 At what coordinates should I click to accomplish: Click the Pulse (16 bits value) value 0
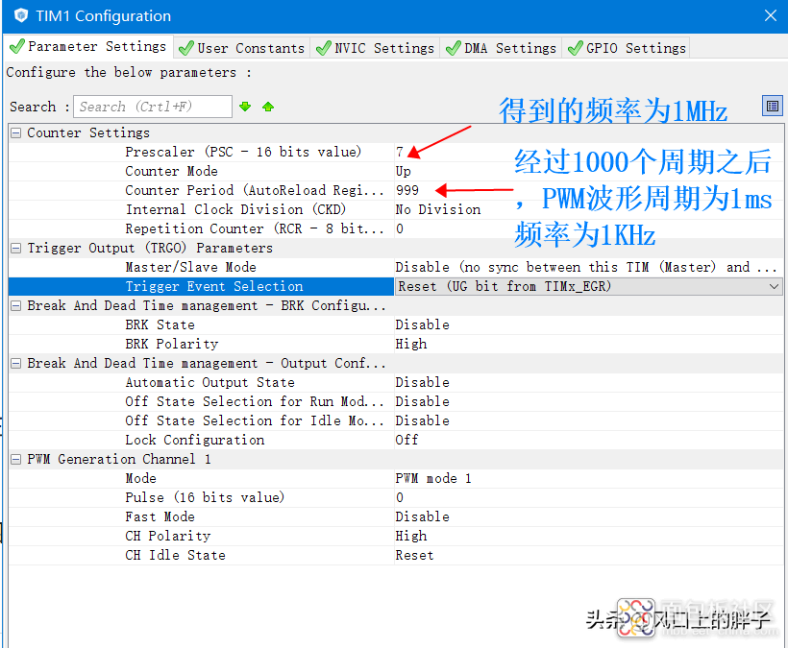(x=400, y=498)
